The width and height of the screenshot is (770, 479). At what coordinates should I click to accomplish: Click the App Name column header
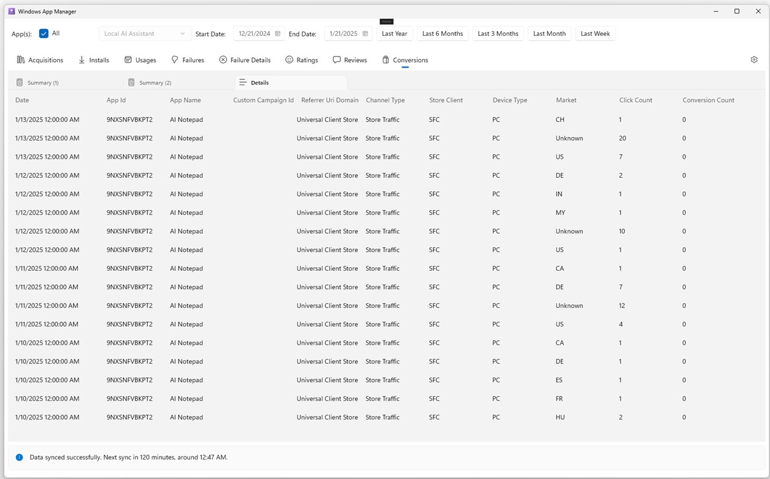click(x=185, y=100)
